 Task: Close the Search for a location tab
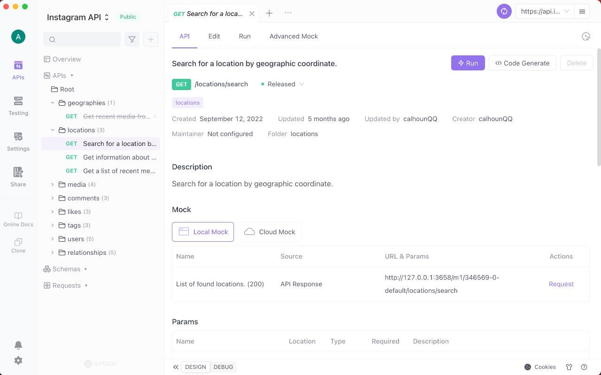point(252,14)
